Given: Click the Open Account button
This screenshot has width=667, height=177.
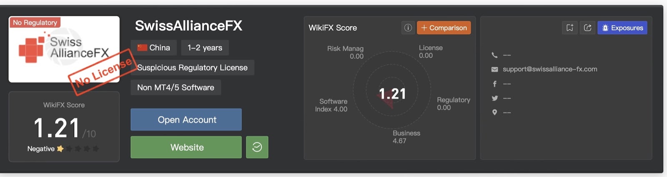Looking at the screenshot, I should pos(186,120).
